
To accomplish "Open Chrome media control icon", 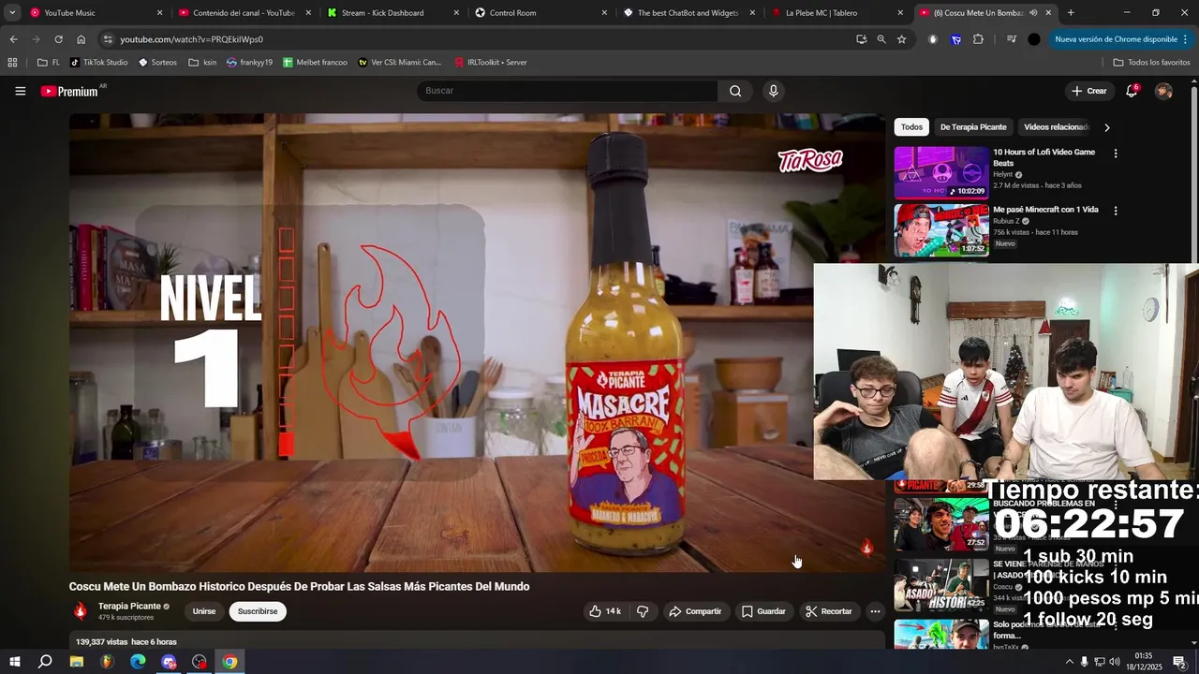I will click(1011, 39).
